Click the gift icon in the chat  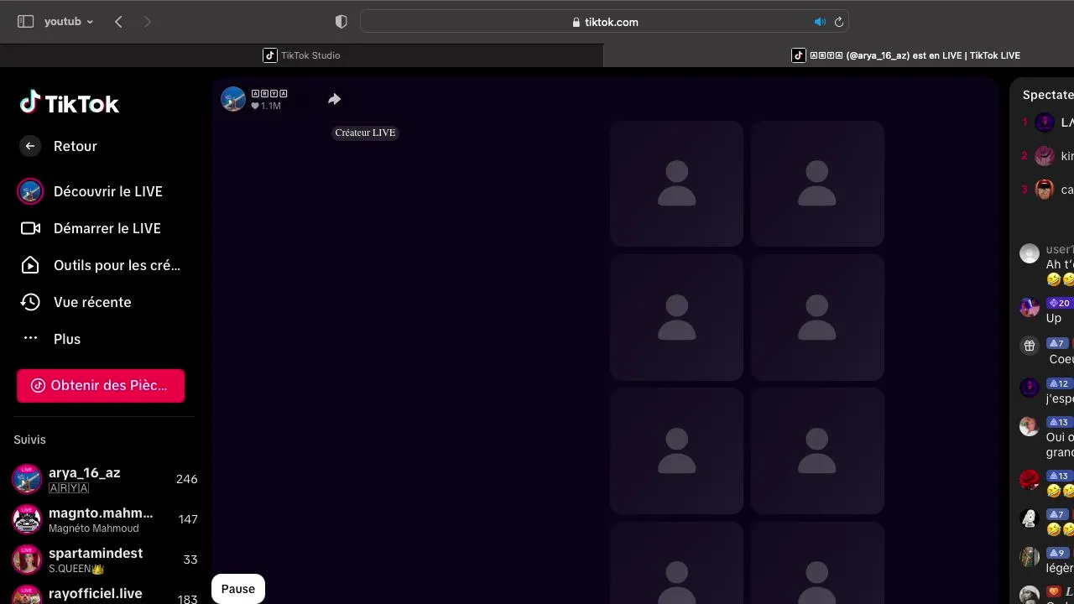pyautogui.click(x=1030, y=345)
